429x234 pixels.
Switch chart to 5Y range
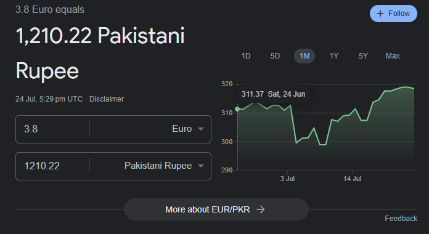[363, 56]
